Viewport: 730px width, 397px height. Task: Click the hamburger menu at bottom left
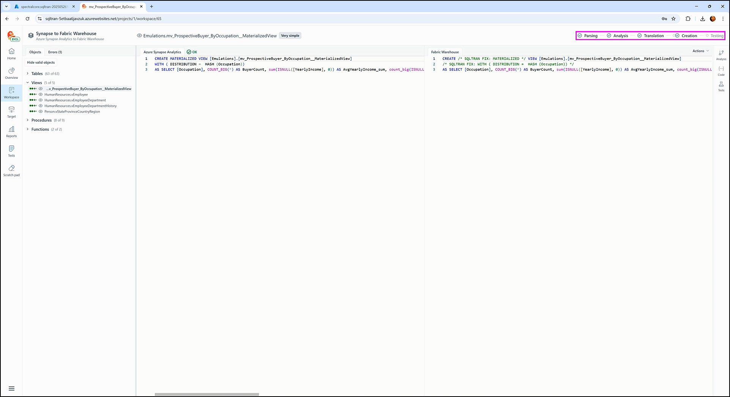[11, 388]
